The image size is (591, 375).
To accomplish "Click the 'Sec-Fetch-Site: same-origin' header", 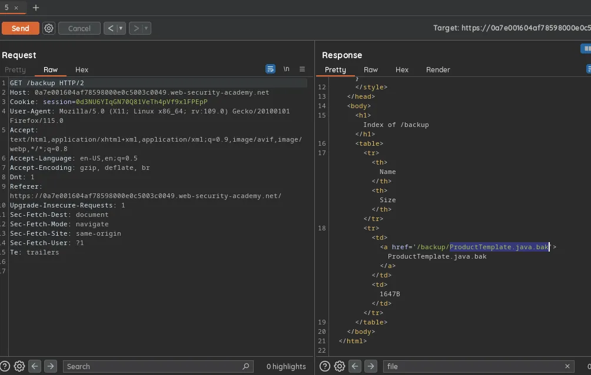I will coord(65,233).
